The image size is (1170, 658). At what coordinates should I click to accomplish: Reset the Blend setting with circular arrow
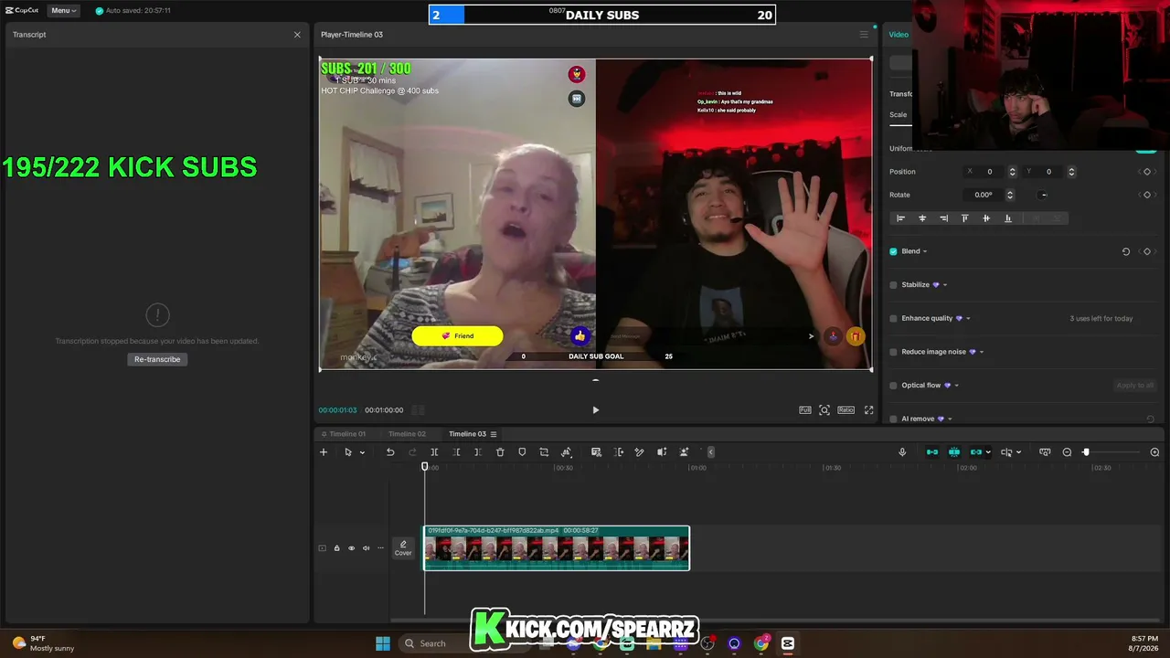pos(1126,251)
